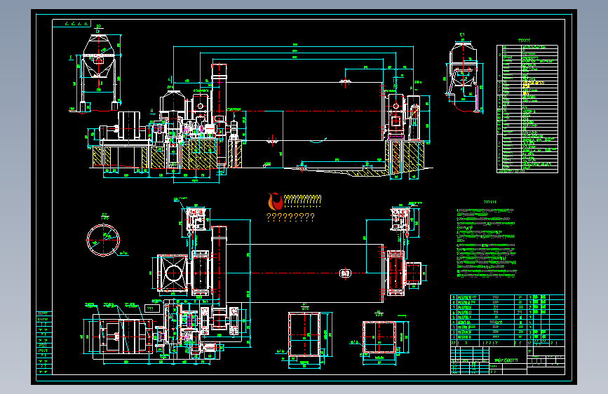Image resolution: width=608 pixels, height=394 pixels.
Task: Click the white title block below the parts table
Action: point(507,360)
